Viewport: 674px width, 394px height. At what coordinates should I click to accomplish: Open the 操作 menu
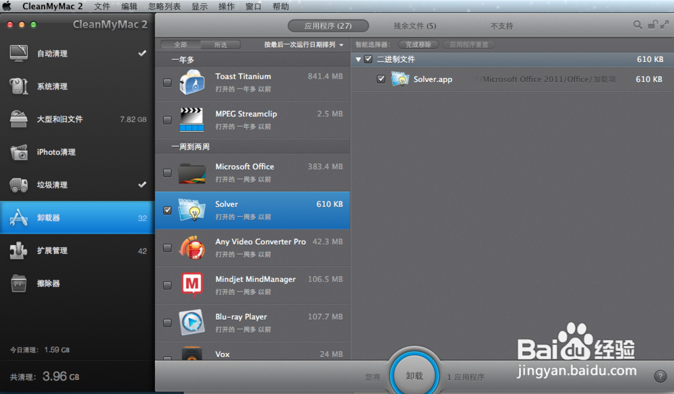point(226,7)
